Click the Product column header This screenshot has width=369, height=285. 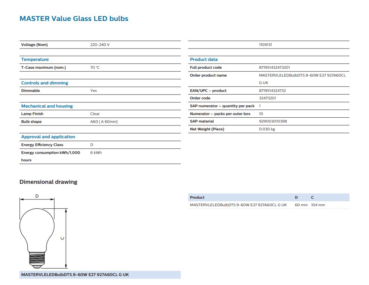pyautogui.click(x=197, y=197)
